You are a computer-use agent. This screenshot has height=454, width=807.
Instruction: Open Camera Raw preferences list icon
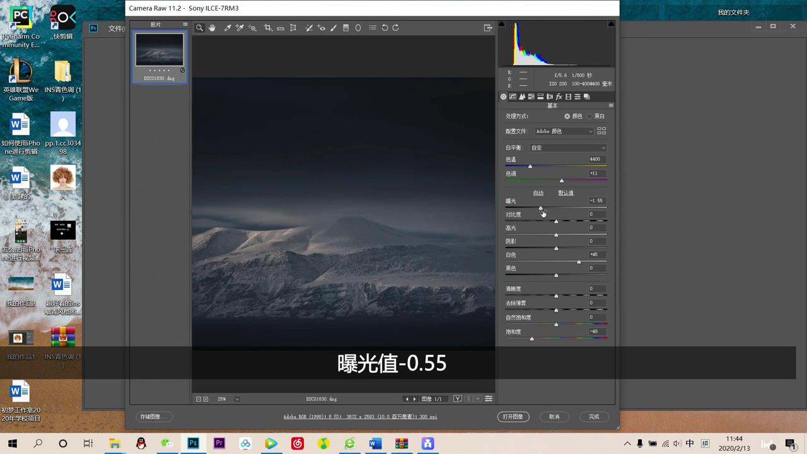(373, 28)
